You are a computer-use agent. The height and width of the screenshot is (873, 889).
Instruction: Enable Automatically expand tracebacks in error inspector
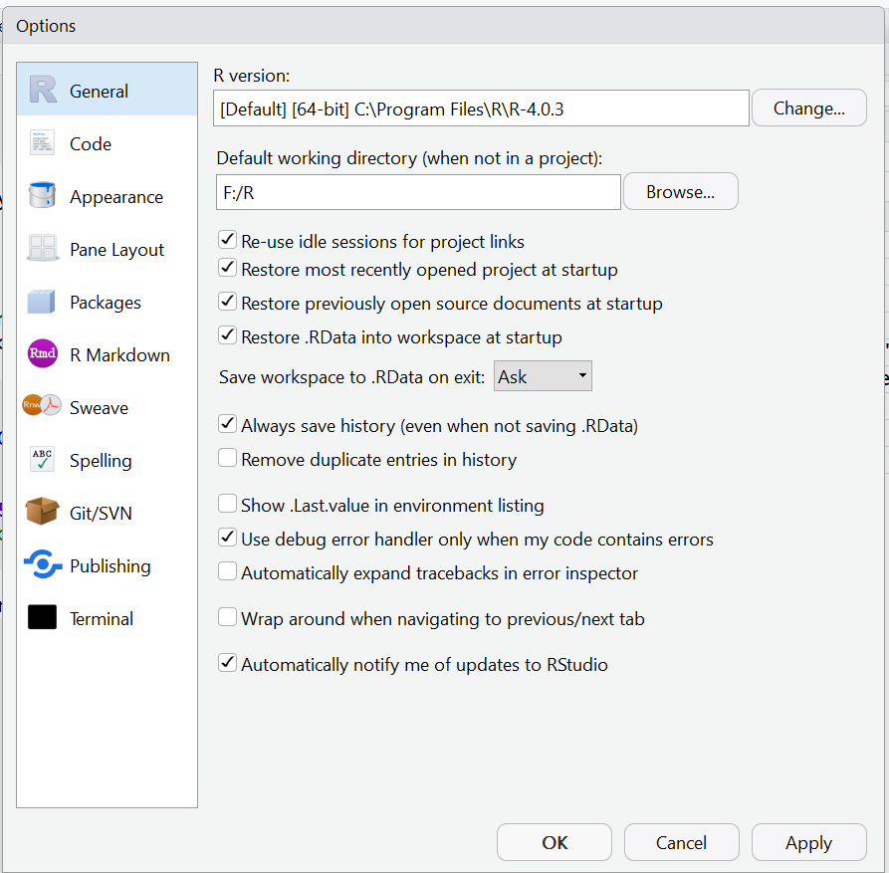(x=227, y=571)
